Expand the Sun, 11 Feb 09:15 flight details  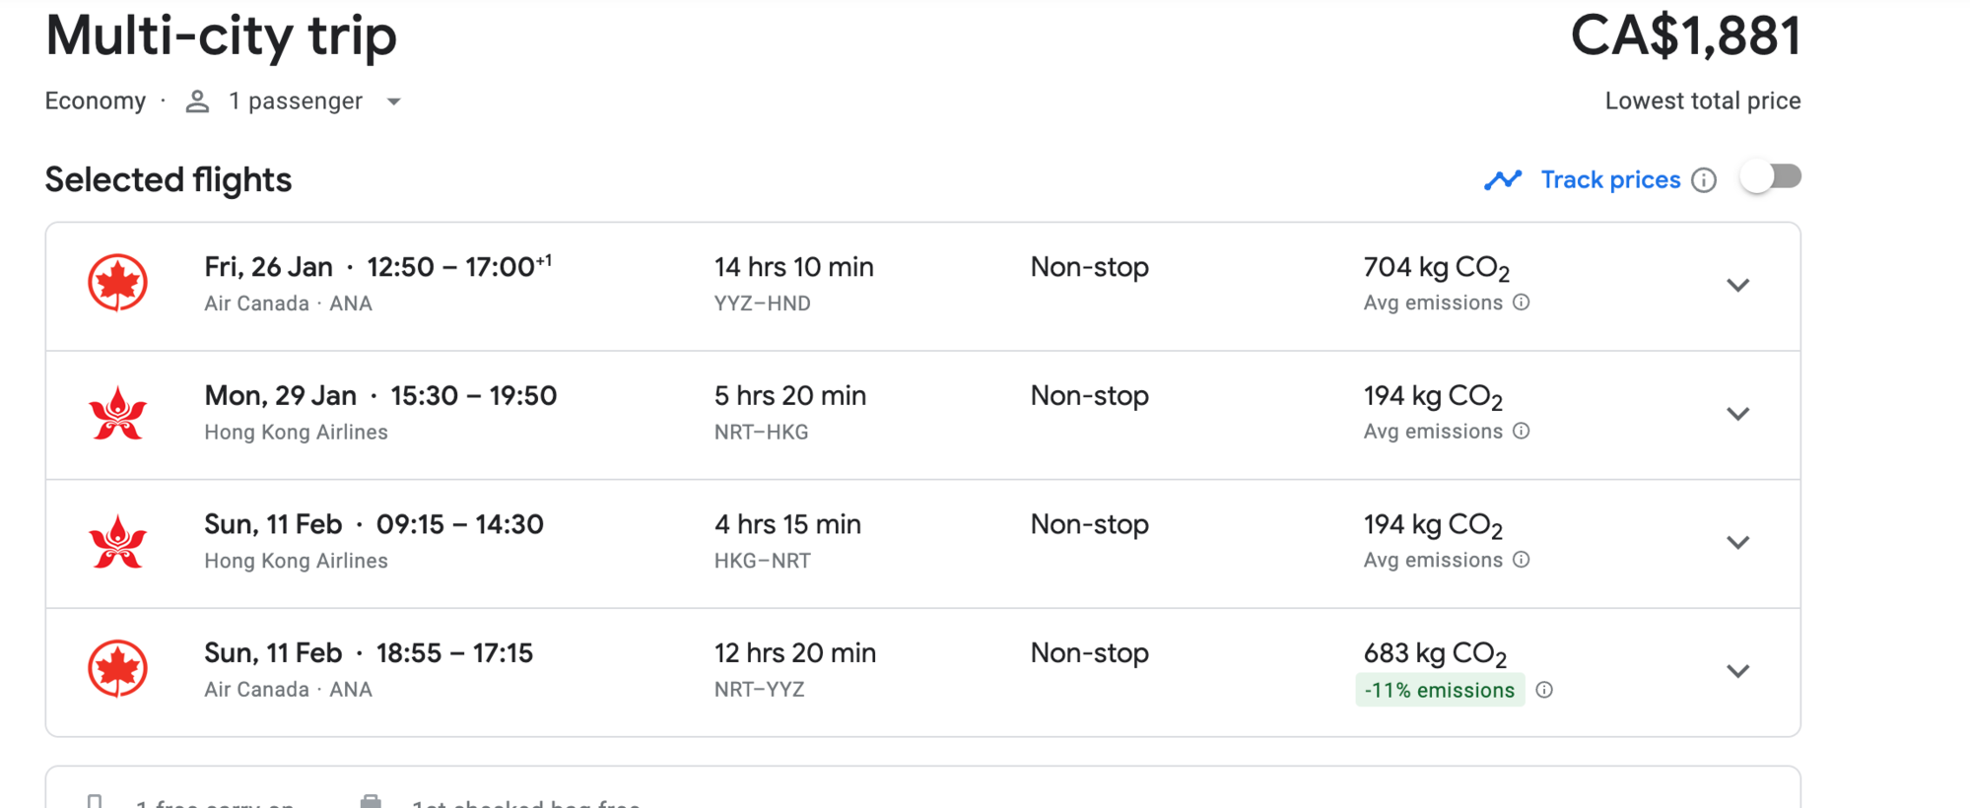click(1738, 542)
